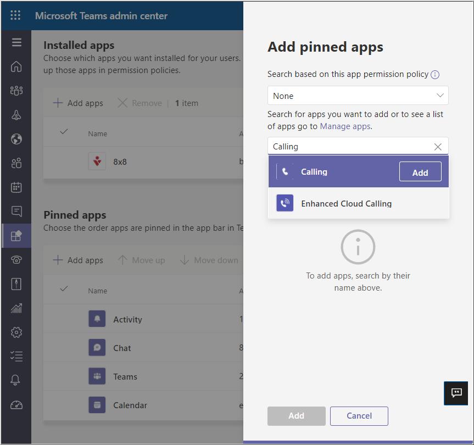Open Messaging policies chat icon in sidebar
This screenshot has width=474, height=445.
(16, 212)
